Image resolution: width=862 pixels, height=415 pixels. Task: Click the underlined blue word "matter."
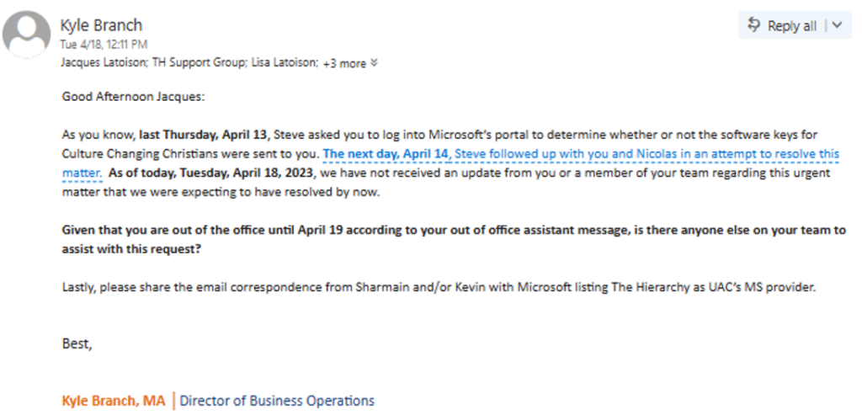[x=82, y=173]
